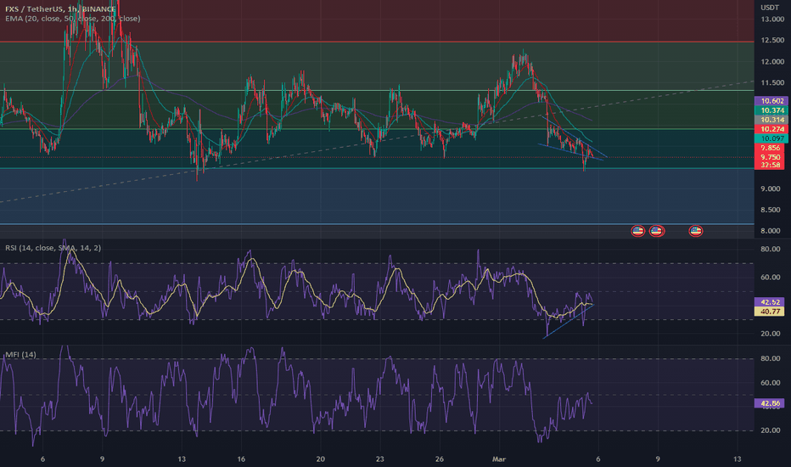The image size is (791, 467).
Task: Click the USDT currency label on the price axis
Action: pos(770,8)
